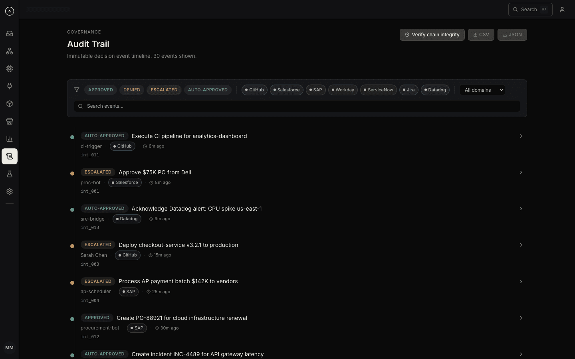This screenshot has width=575, height=359.
Task: Open the chip/agents icon in sidebar
Action: tap(10, 69)
